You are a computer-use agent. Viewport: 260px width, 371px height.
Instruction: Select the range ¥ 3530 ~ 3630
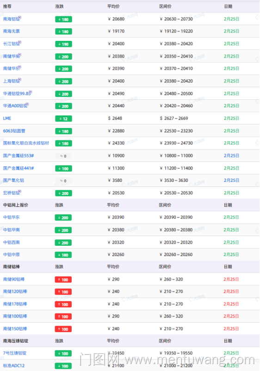click(174, 180)
